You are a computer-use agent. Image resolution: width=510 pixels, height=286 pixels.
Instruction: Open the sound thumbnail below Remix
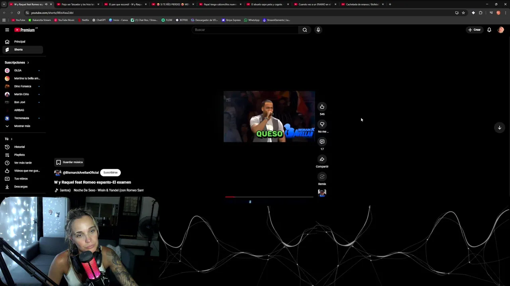point(322,193)
